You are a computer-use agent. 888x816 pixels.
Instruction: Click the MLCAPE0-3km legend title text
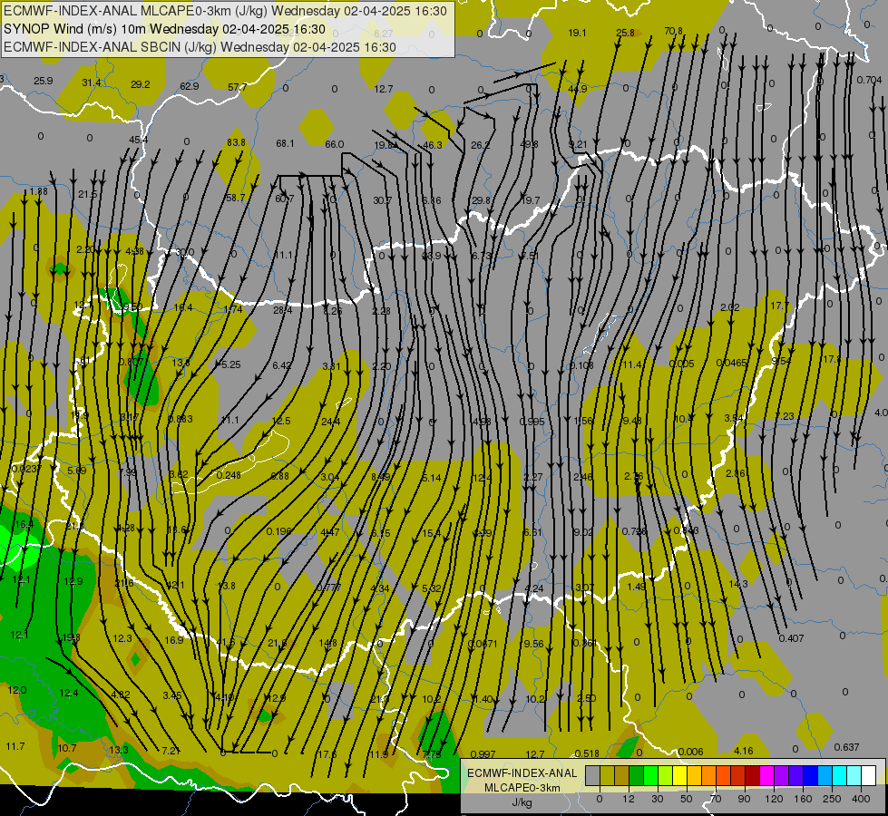[522, 788]
